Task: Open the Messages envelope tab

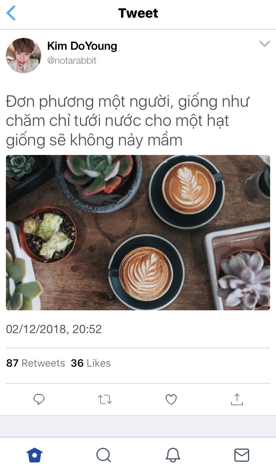Action: pyautogui.click(x=242, y=455)
